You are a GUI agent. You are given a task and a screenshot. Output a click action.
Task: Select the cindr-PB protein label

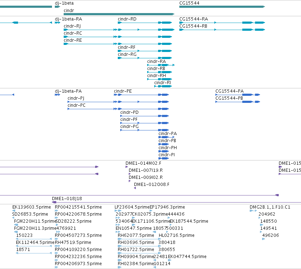(x=167, y=141)
